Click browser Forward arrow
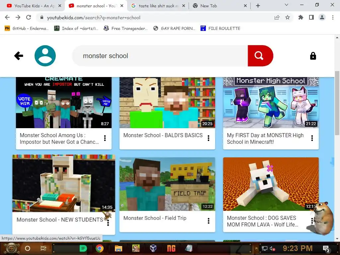This screenshot has height=255, width=340. (18, 17)
